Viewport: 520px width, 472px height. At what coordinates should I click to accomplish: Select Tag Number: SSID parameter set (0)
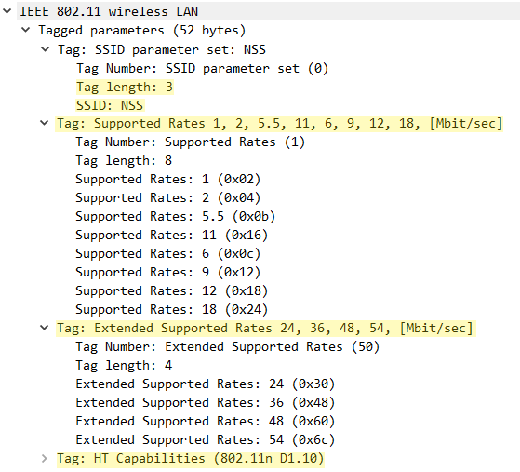click(202, 68)
